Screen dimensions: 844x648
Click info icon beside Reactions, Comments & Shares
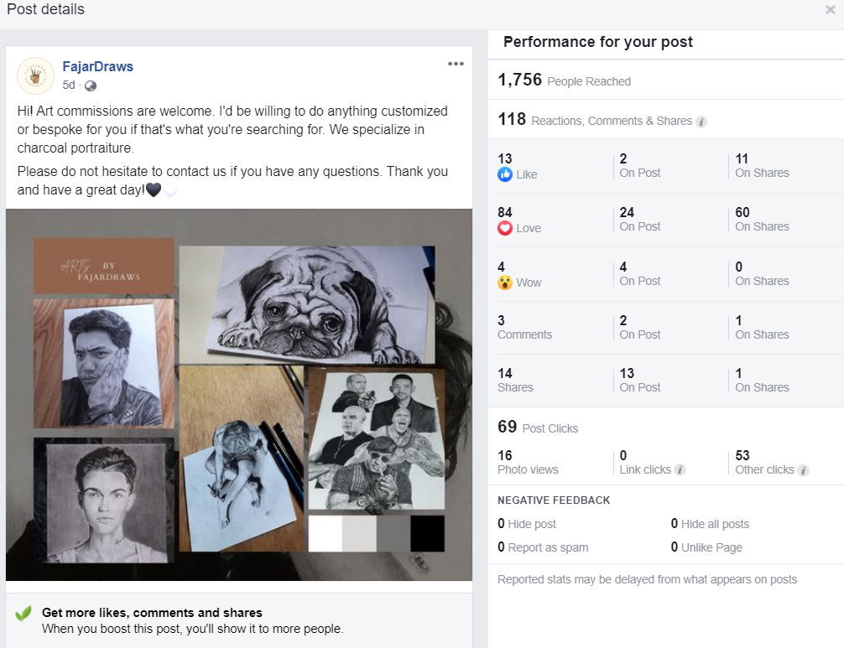click(x=701, y=122)
